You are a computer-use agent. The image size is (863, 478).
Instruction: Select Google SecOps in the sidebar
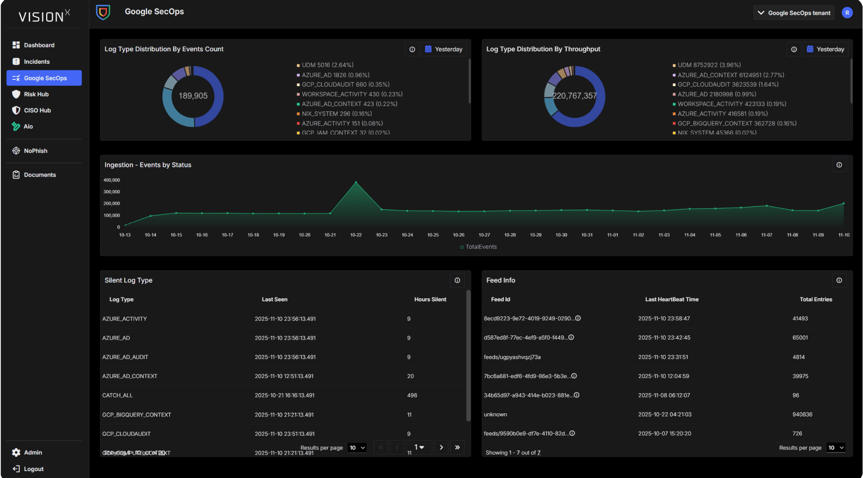44,78
